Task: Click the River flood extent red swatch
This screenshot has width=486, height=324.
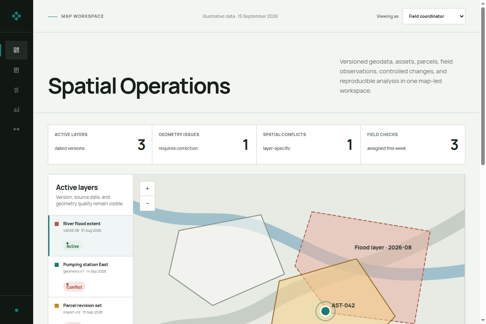Action: tap(57, 224)
